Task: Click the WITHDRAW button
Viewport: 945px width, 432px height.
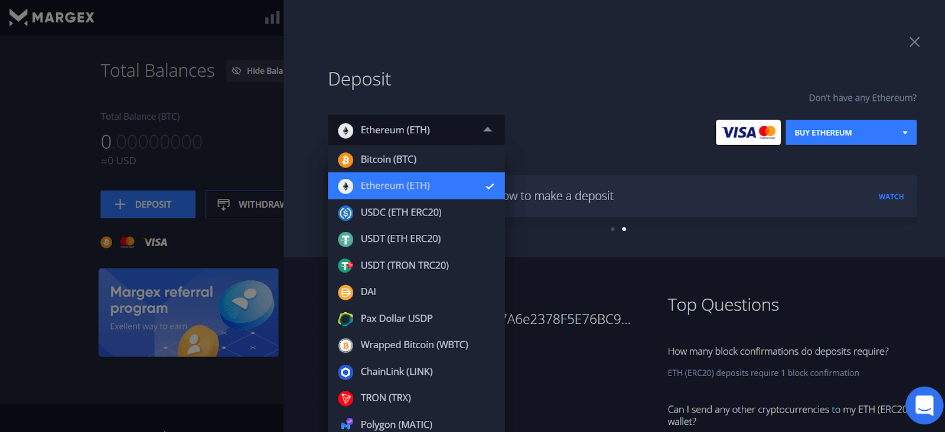Action: point(245,204)
